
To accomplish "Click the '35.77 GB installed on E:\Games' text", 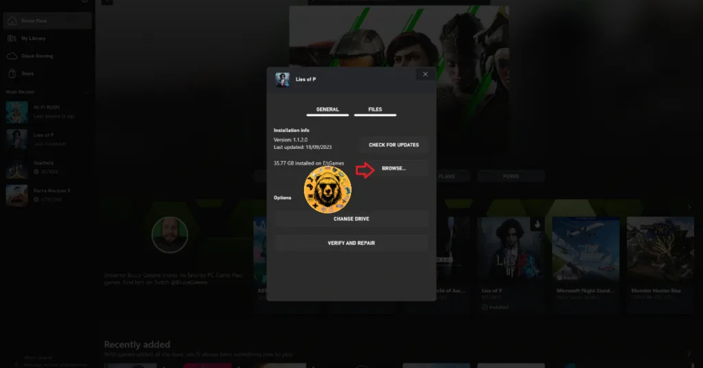I will click(x=309, y=163).
